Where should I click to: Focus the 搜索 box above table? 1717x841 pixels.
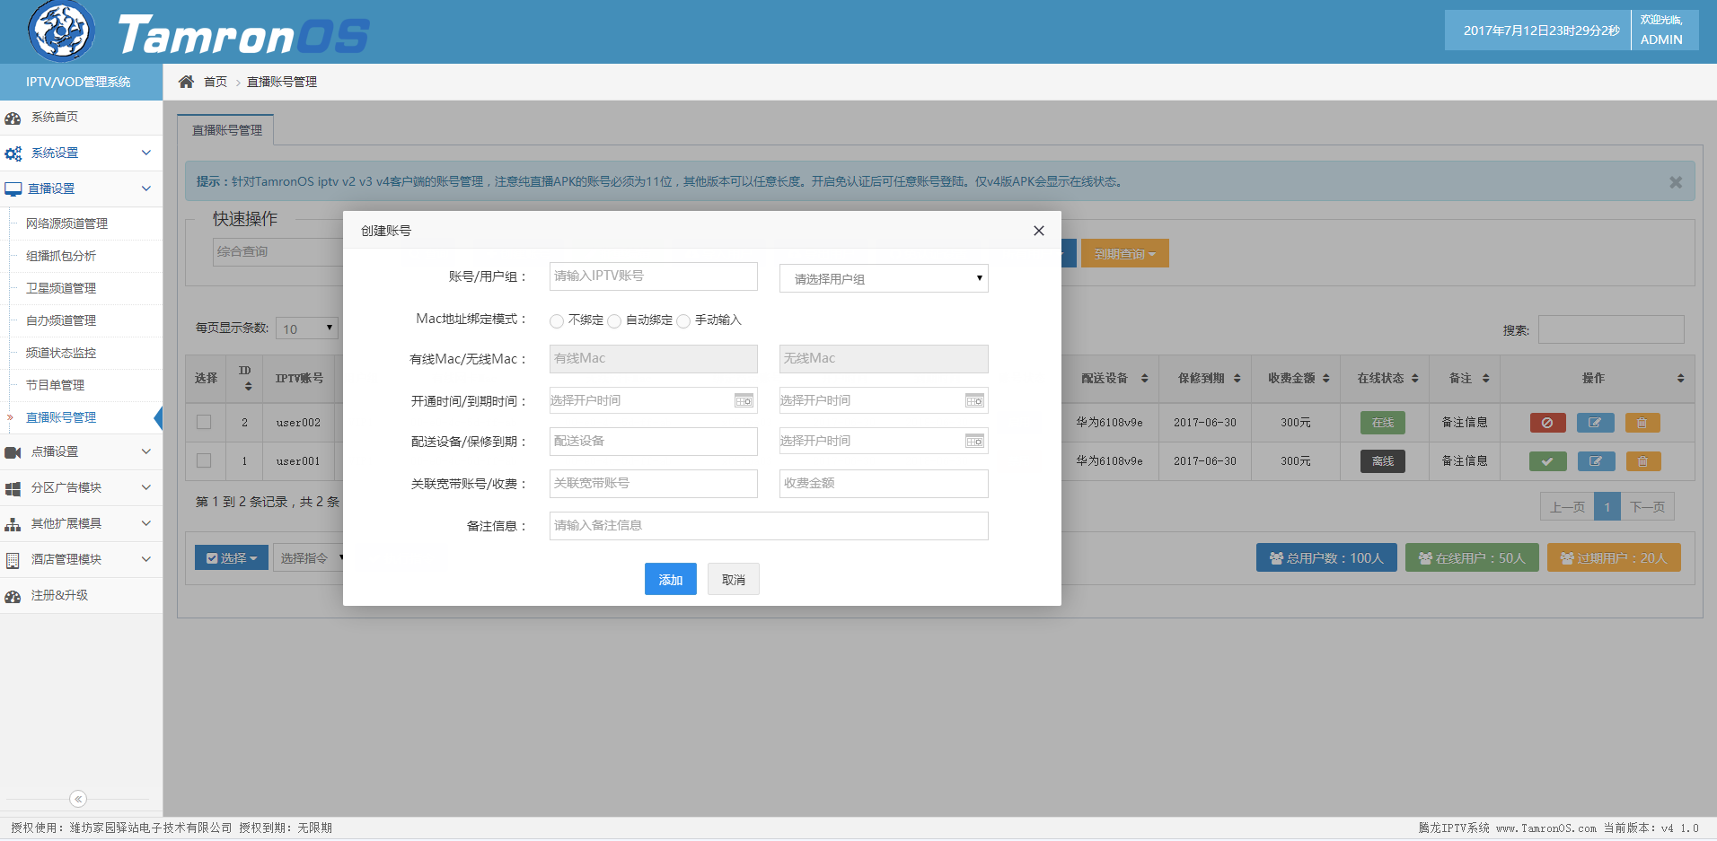tap(1611, 329)
